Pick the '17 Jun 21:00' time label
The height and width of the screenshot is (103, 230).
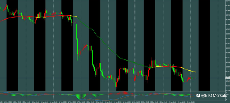(x=81, y=102)
